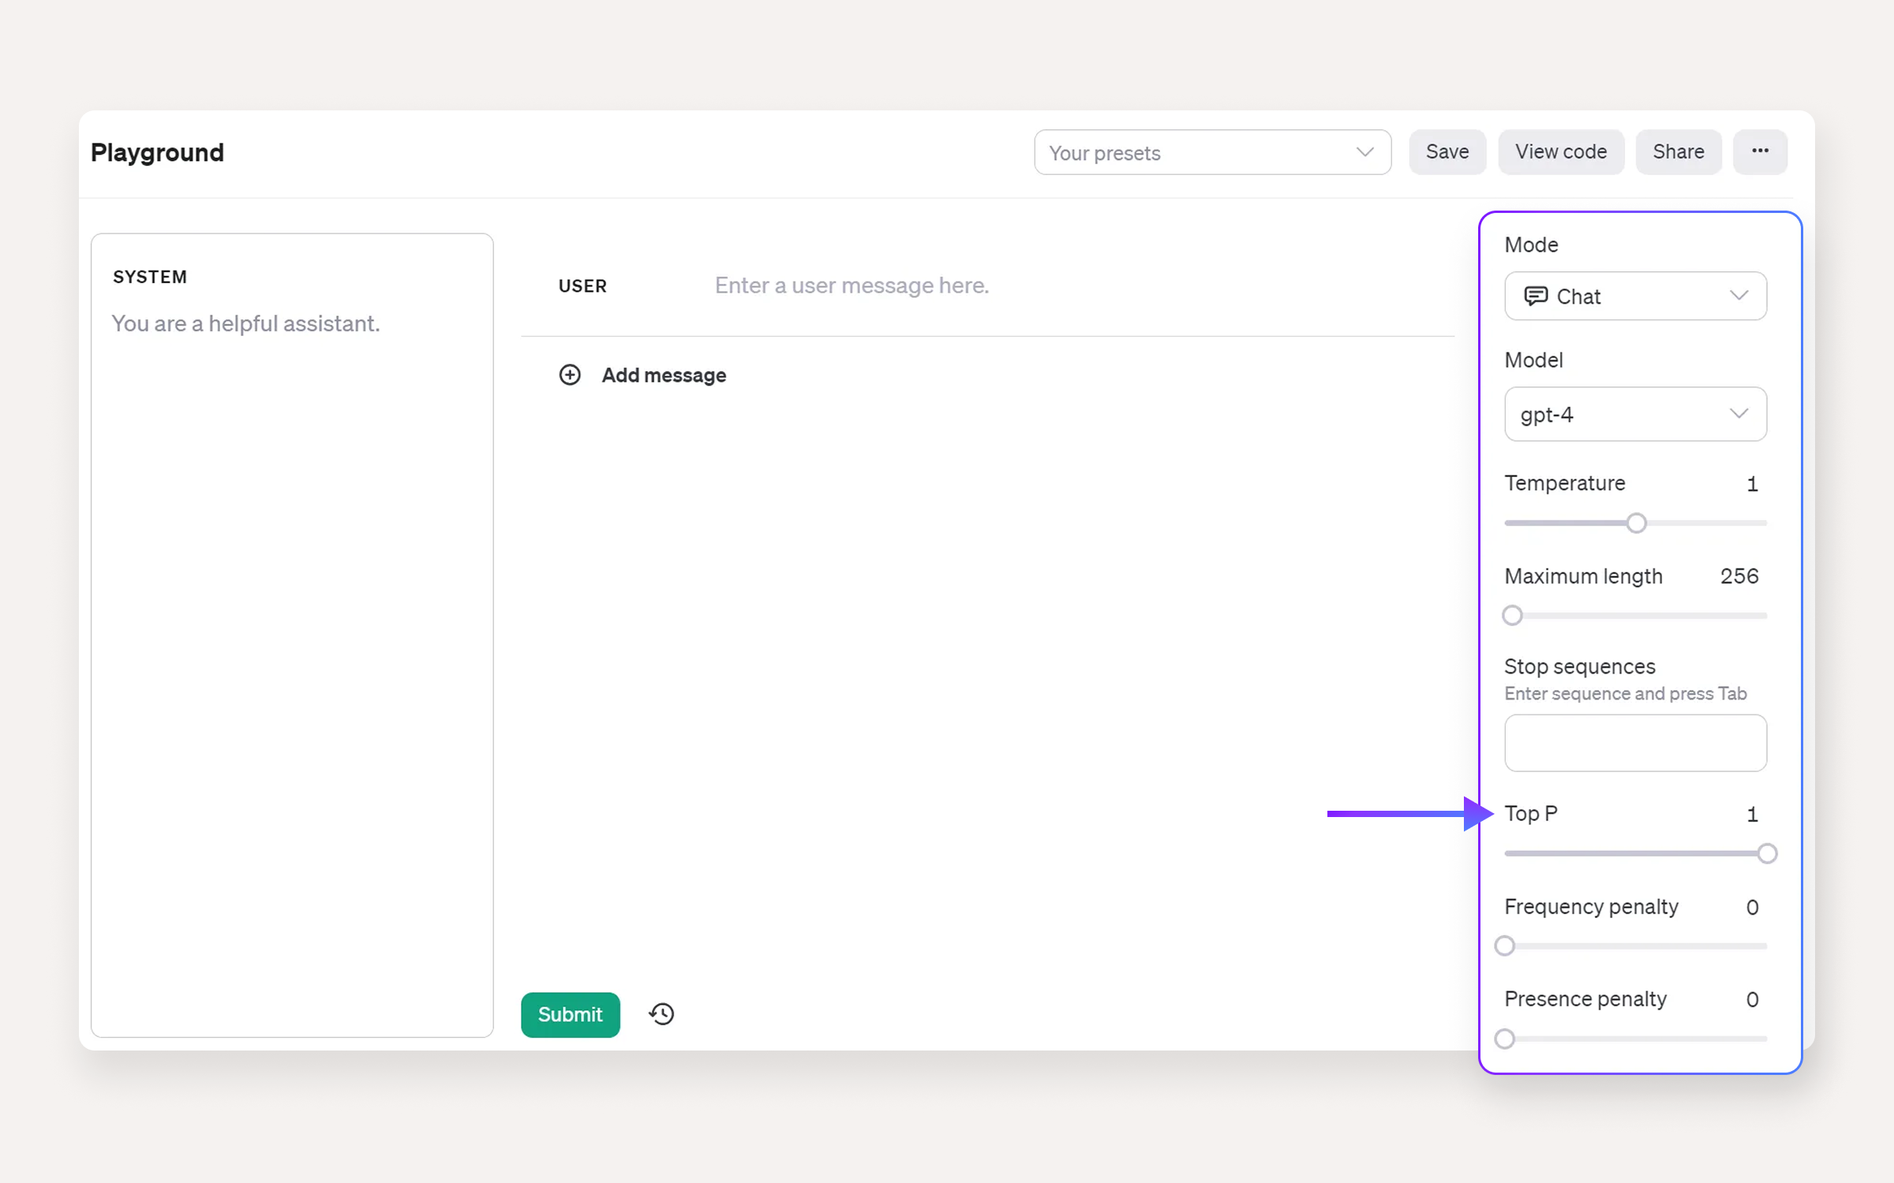Click the Stop sequences input box
The height and width of the screenshot is (1183, 1894).
(1635, 743)
